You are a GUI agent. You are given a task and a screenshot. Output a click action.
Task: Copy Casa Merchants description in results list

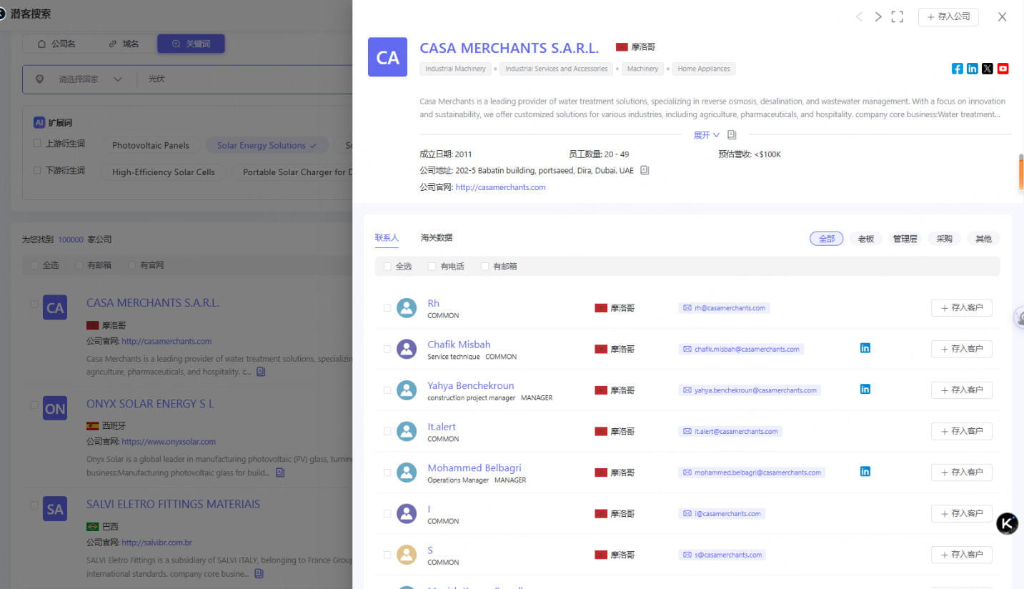tap(261, 372)
